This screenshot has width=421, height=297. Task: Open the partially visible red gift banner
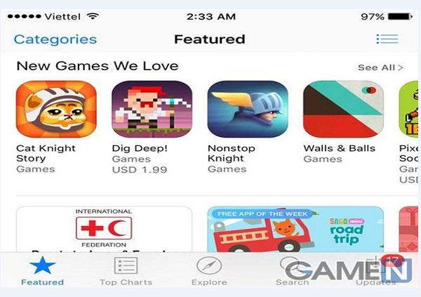tap(408, 230)
